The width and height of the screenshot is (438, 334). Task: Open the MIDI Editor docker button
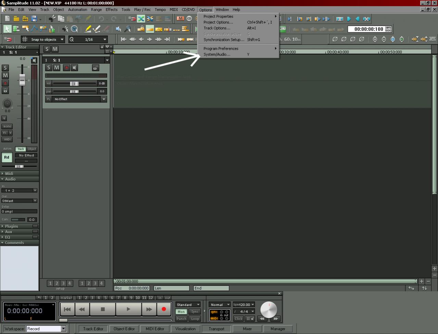(x=155, y=329)
